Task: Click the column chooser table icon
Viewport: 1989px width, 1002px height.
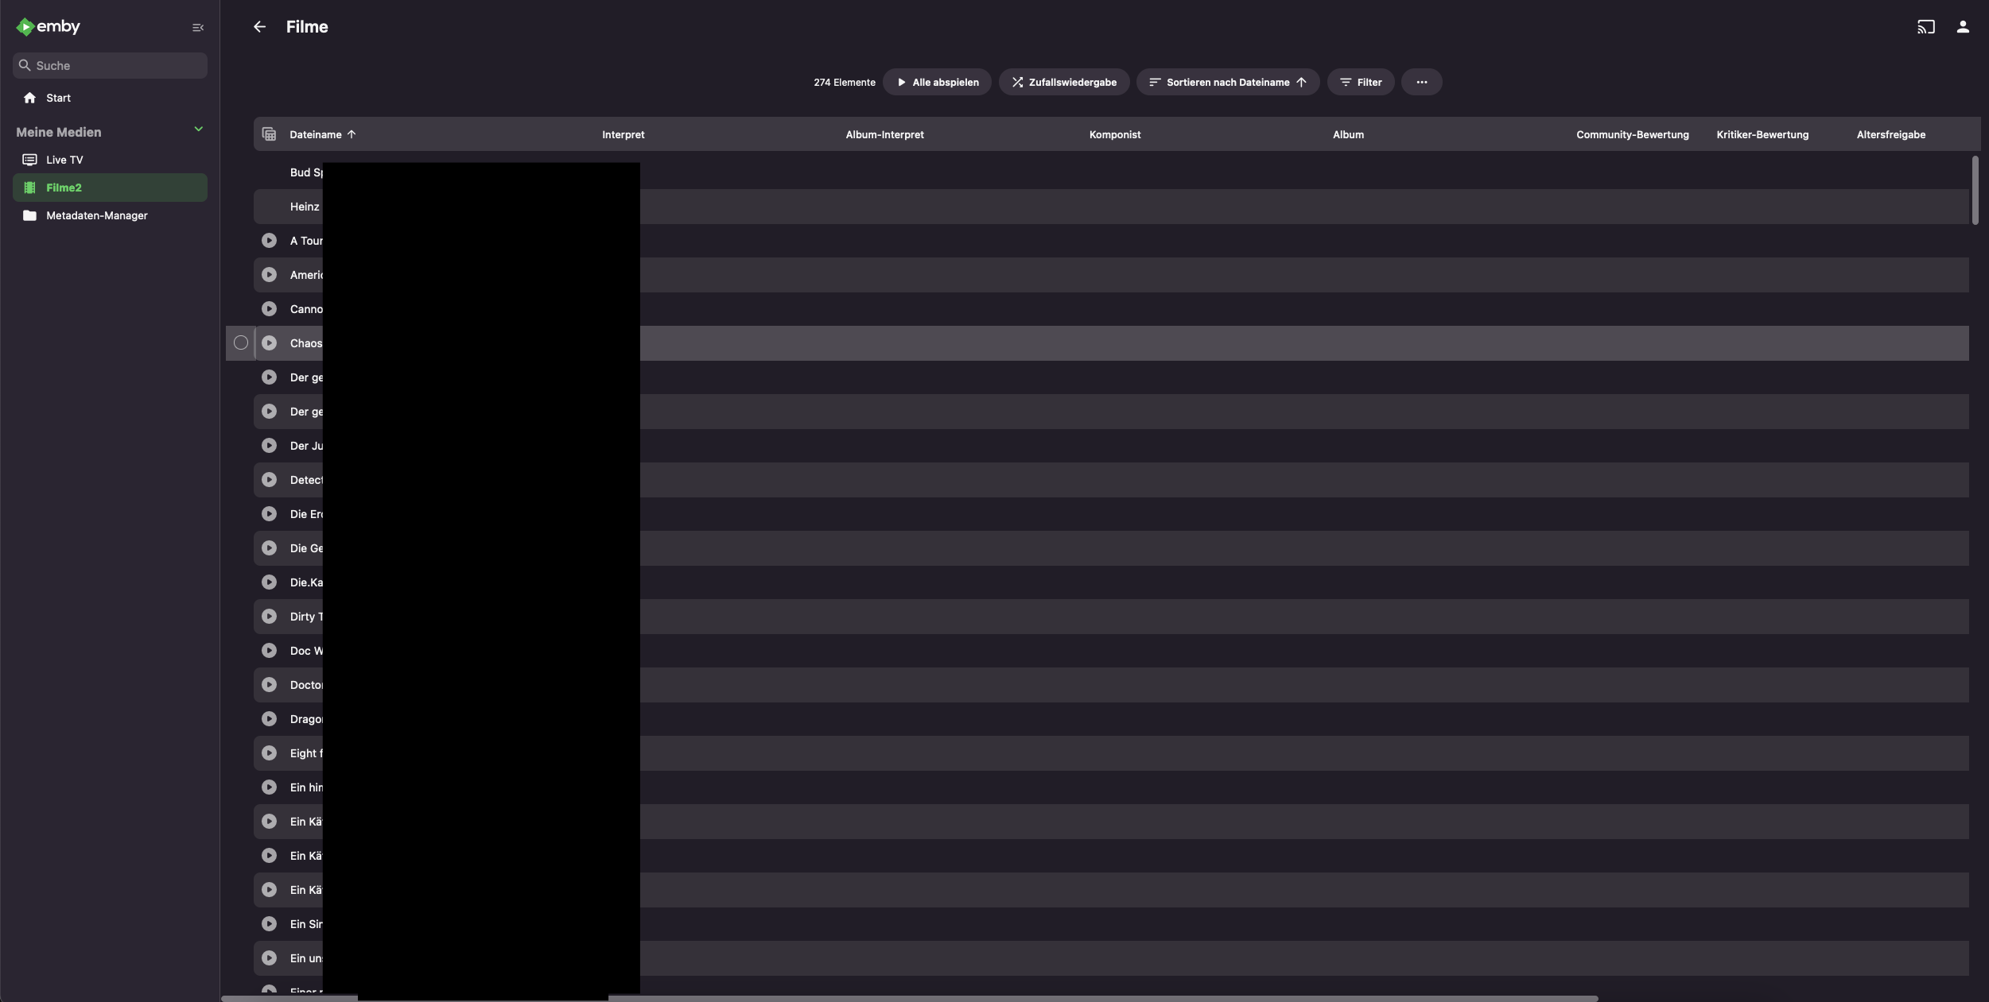Action: coord(270,134)
